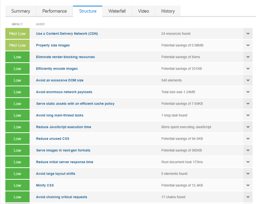The image size is (256, 204).
Task: Open Use a Content Delivery Network link
Action: (67, 34)
